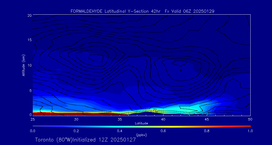Screen dimensions: 272x145
Task: Click altitude axis tick label 20
Action: pyautogui.click(x=29, y=15)
